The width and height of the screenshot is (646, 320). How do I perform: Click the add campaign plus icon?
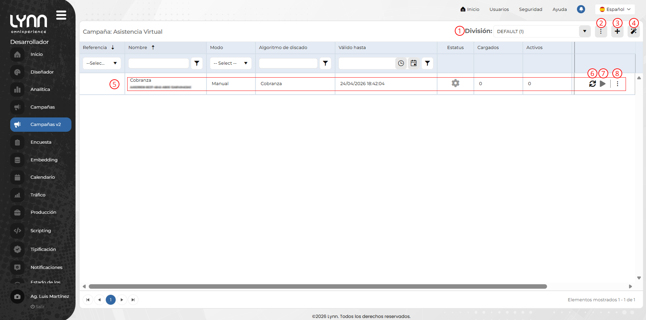(617, 31)
